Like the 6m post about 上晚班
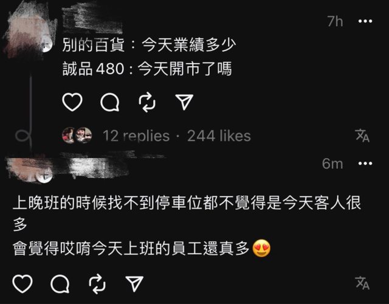Viewport: 389px width, 304px height. [22, 283]
